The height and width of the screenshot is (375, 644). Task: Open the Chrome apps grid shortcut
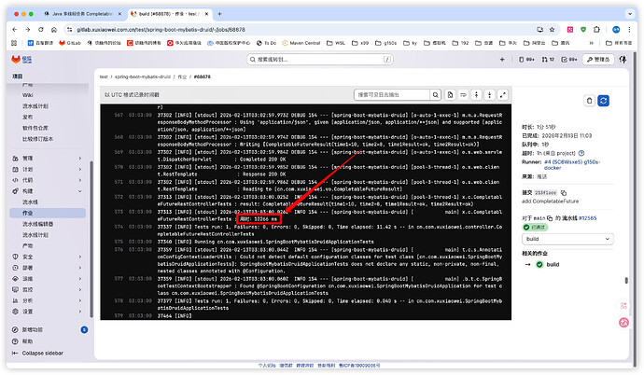click(x=14, y=43)
